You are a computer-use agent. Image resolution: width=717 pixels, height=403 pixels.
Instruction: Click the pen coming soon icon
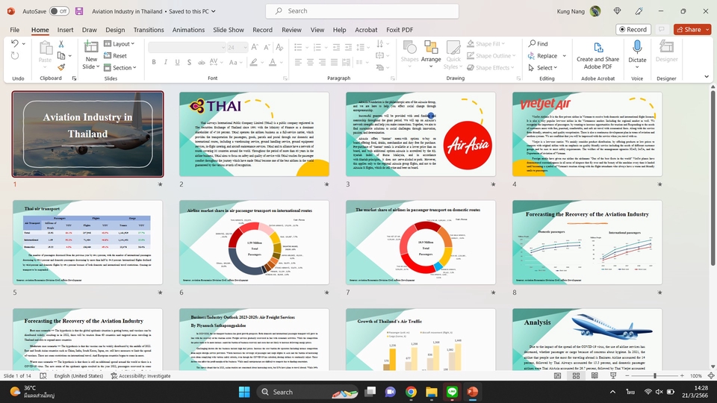(x=639, y=11)
